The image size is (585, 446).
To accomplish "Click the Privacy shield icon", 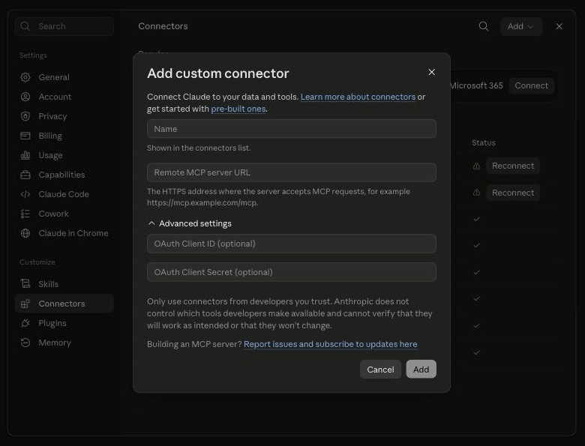I will tap(25, 116).
